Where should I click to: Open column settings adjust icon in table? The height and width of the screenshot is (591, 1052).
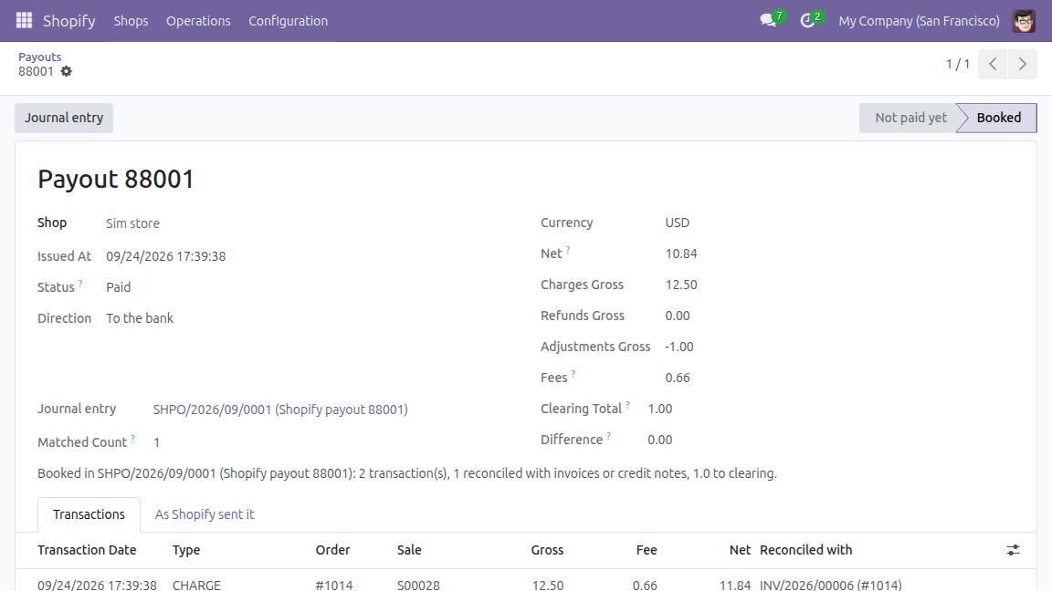pyautogui.click(x=1013, y=550)
